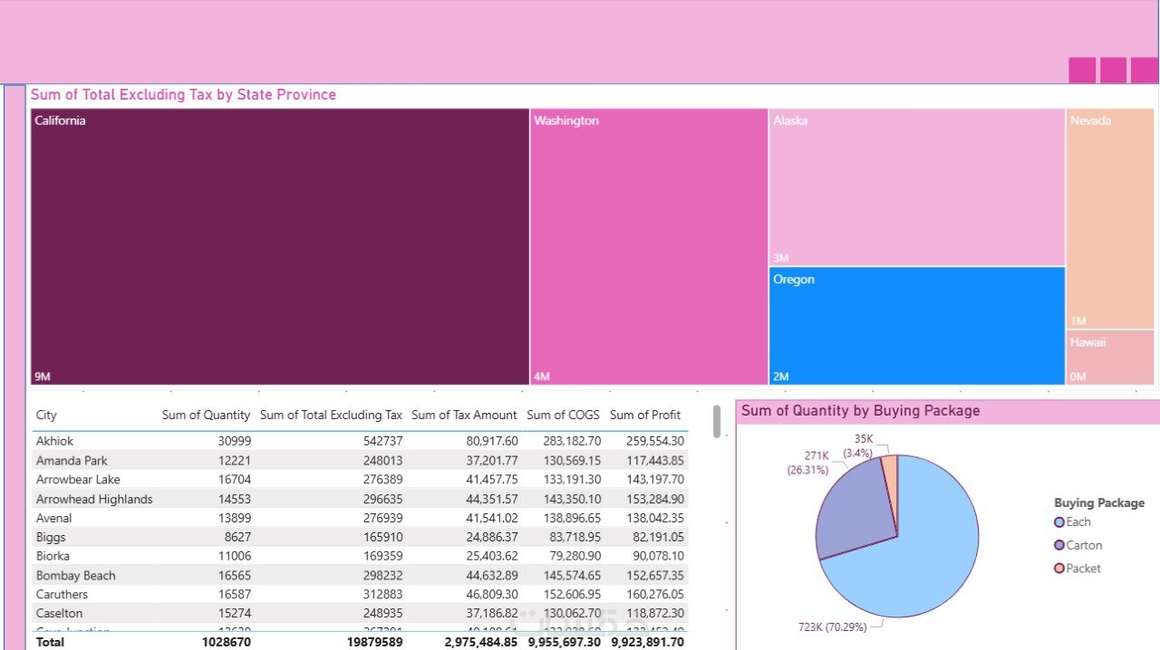
Task: Click the 'Buying Package' legend heading
Action: [1099, 502]
